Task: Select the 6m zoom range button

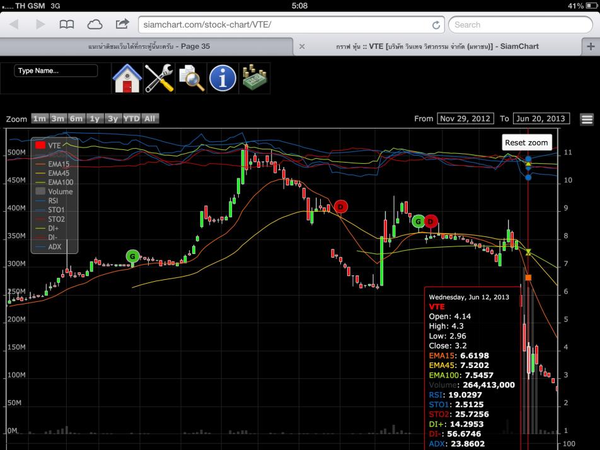Action: pos(76,118)
